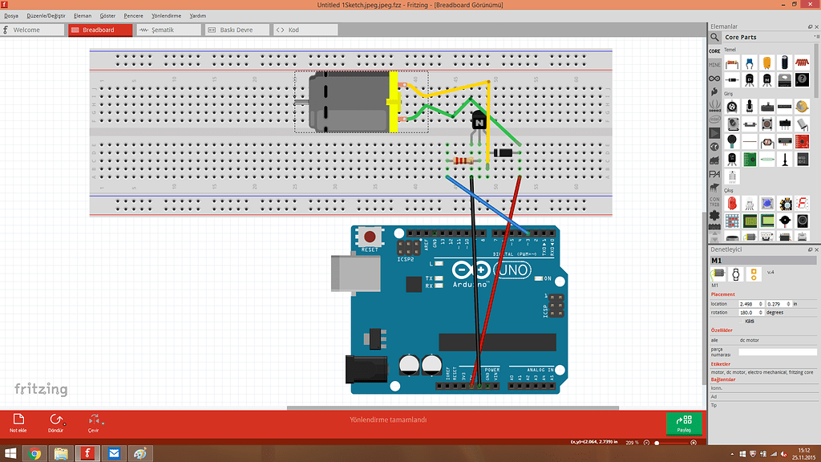Click the Döndür rotate icon
Screen dimensions: 821x462
click(55, 419)
